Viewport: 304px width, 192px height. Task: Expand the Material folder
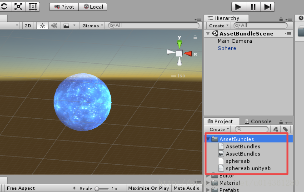coord(208,183)
